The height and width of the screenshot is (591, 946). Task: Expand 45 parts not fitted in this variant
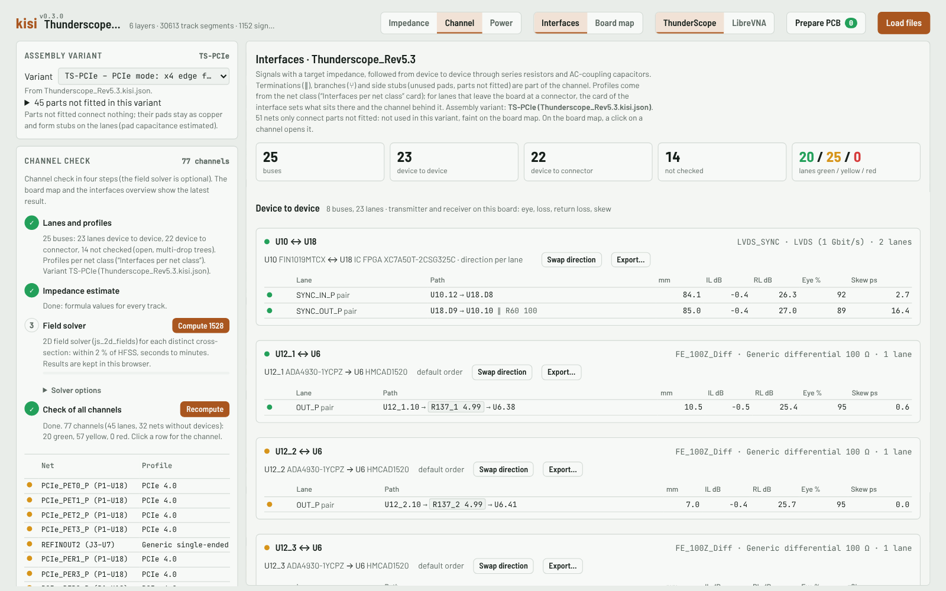(93, 103)
